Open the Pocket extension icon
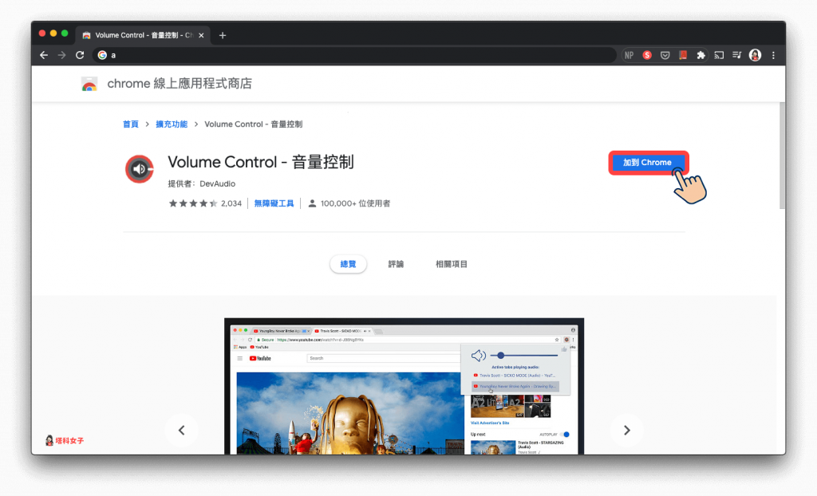This screenshot has height=496, width=817. click(665, 55)
